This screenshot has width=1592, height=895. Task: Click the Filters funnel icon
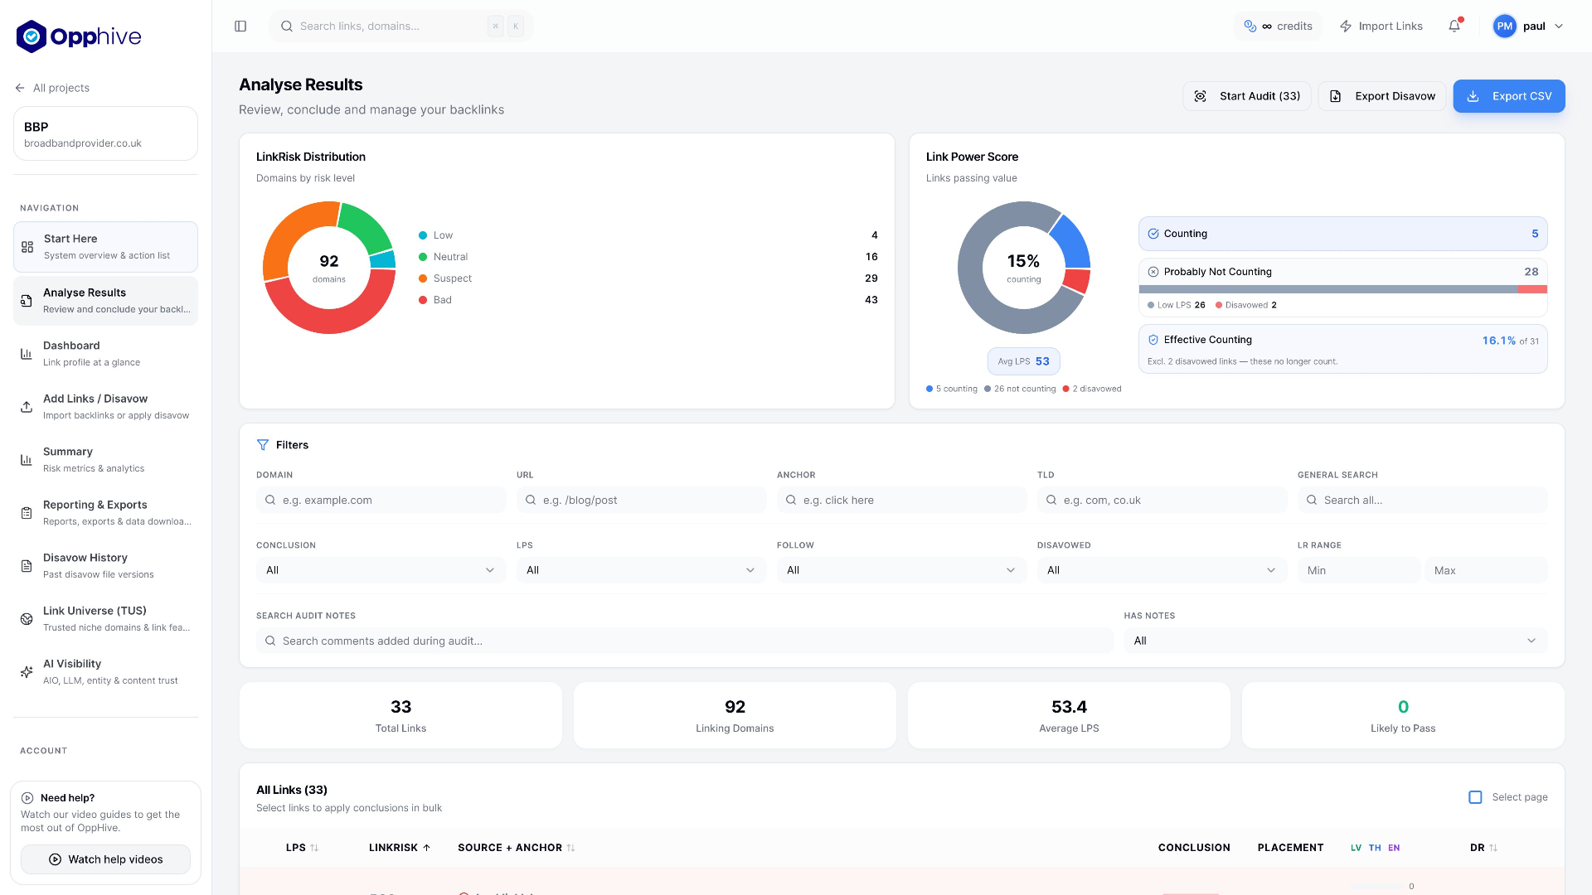tap(263, 445)
